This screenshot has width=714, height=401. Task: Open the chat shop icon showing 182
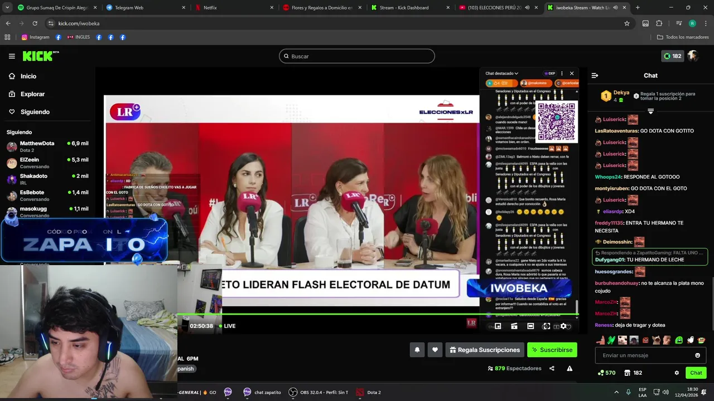pyautogui.click(x=633, y=373)
